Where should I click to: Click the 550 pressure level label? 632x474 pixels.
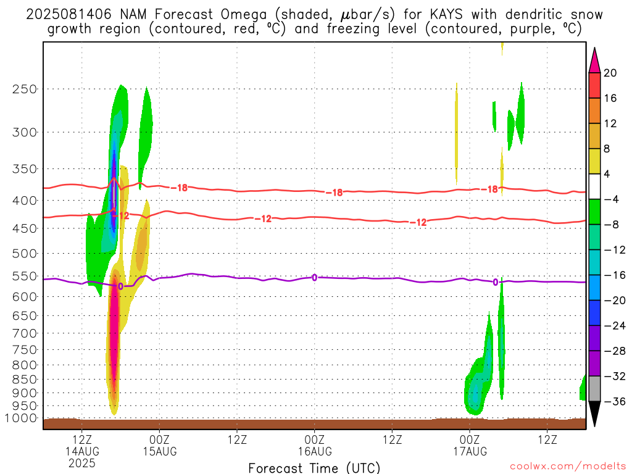click(x=25, y=276)
